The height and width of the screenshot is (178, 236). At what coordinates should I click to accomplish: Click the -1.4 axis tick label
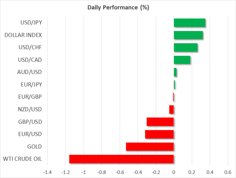click(x=48, y=172)
